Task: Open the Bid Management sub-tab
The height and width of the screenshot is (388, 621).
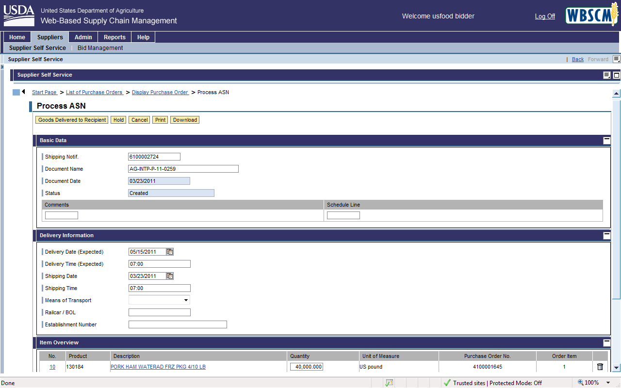Action: (x=100, y=48)
